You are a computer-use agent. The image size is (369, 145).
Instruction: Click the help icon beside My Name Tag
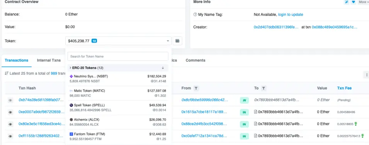click(195, 15)
